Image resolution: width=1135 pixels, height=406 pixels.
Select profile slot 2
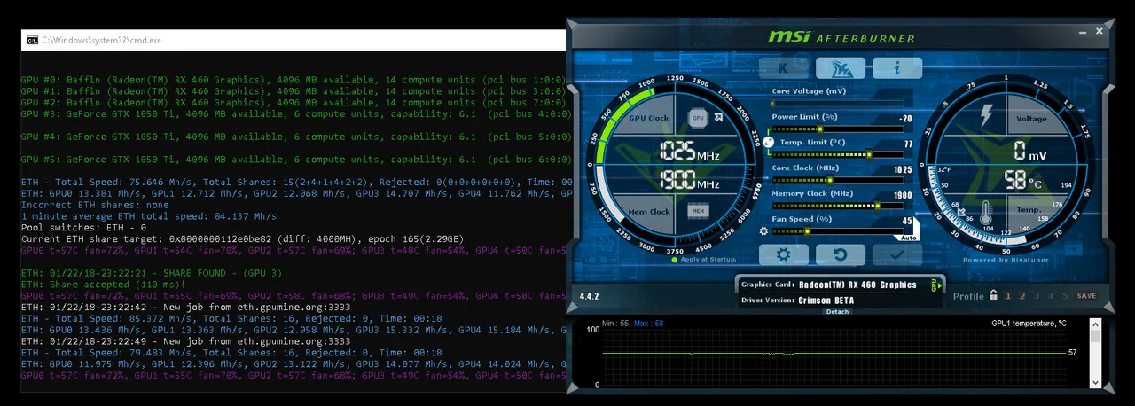tap(1022, 296)
